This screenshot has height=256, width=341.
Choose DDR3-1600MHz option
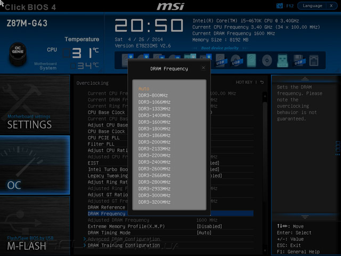[x=154, y=122]
